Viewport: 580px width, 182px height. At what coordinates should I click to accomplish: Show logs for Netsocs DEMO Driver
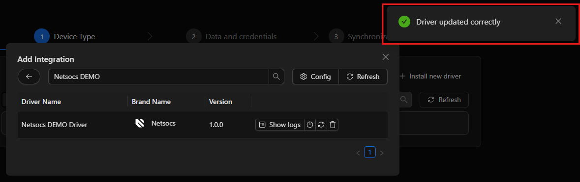[x=280, y=125]
